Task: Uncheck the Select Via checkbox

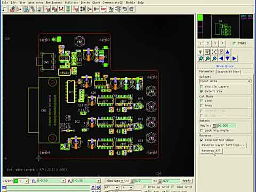Action: [202, 91]
